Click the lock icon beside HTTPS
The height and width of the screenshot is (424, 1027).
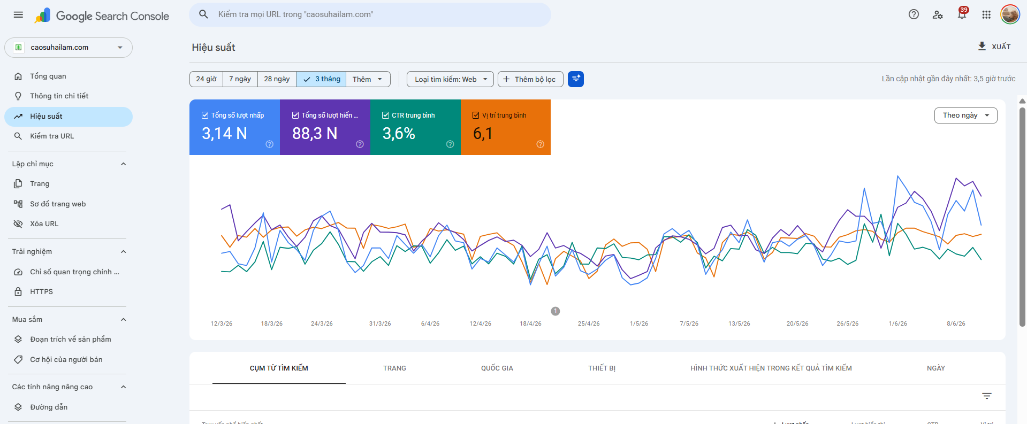click(18, 291)
